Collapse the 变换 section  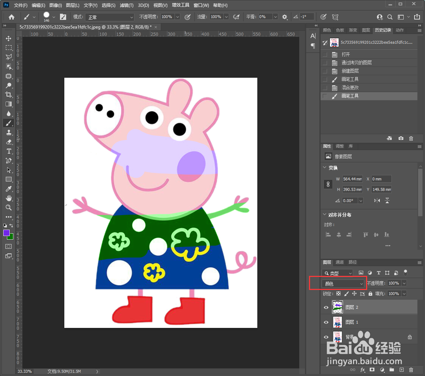click(325, 167)
